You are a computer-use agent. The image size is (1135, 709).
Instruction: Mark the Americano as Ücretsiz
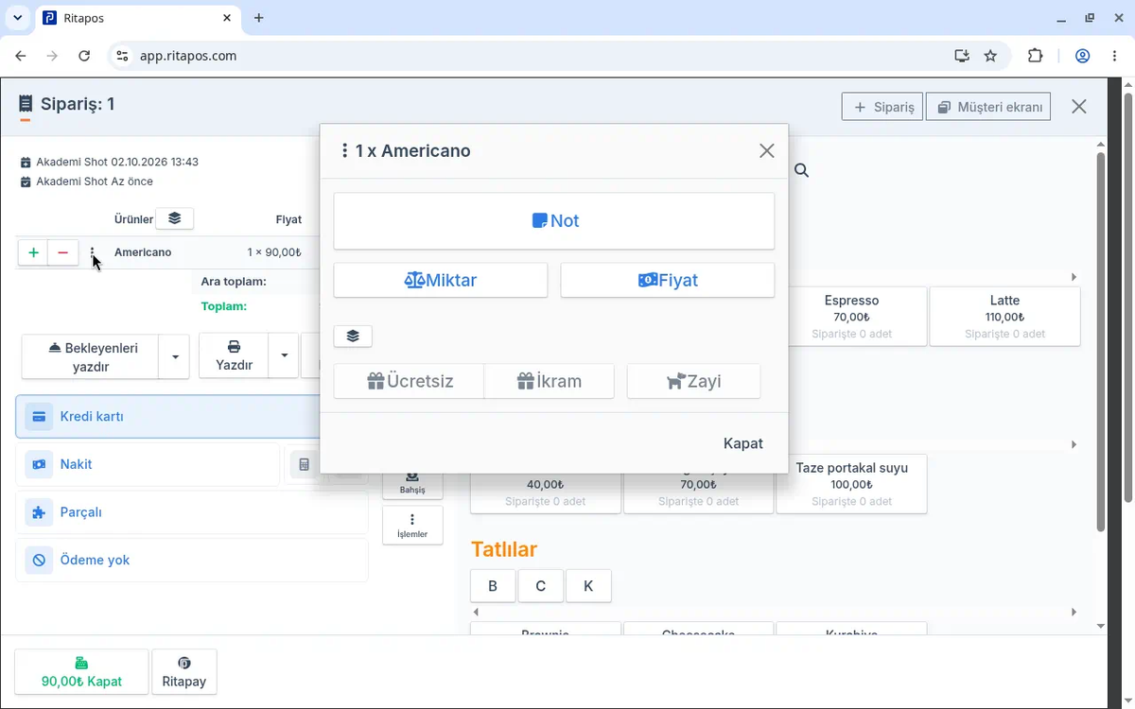tap(409, 382)
